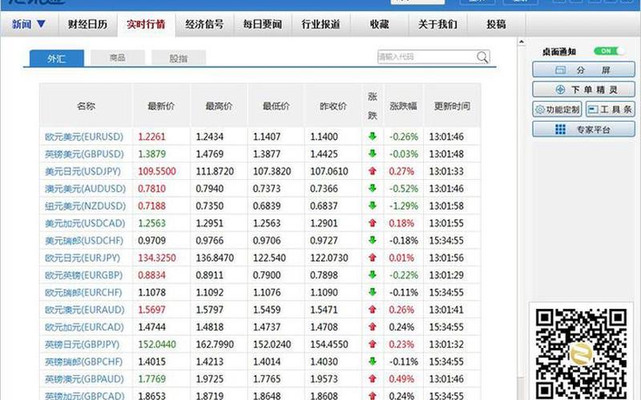Open 欧元加元(EURCAD) quote link
The image size is (641, 400).
coord(84,327)
